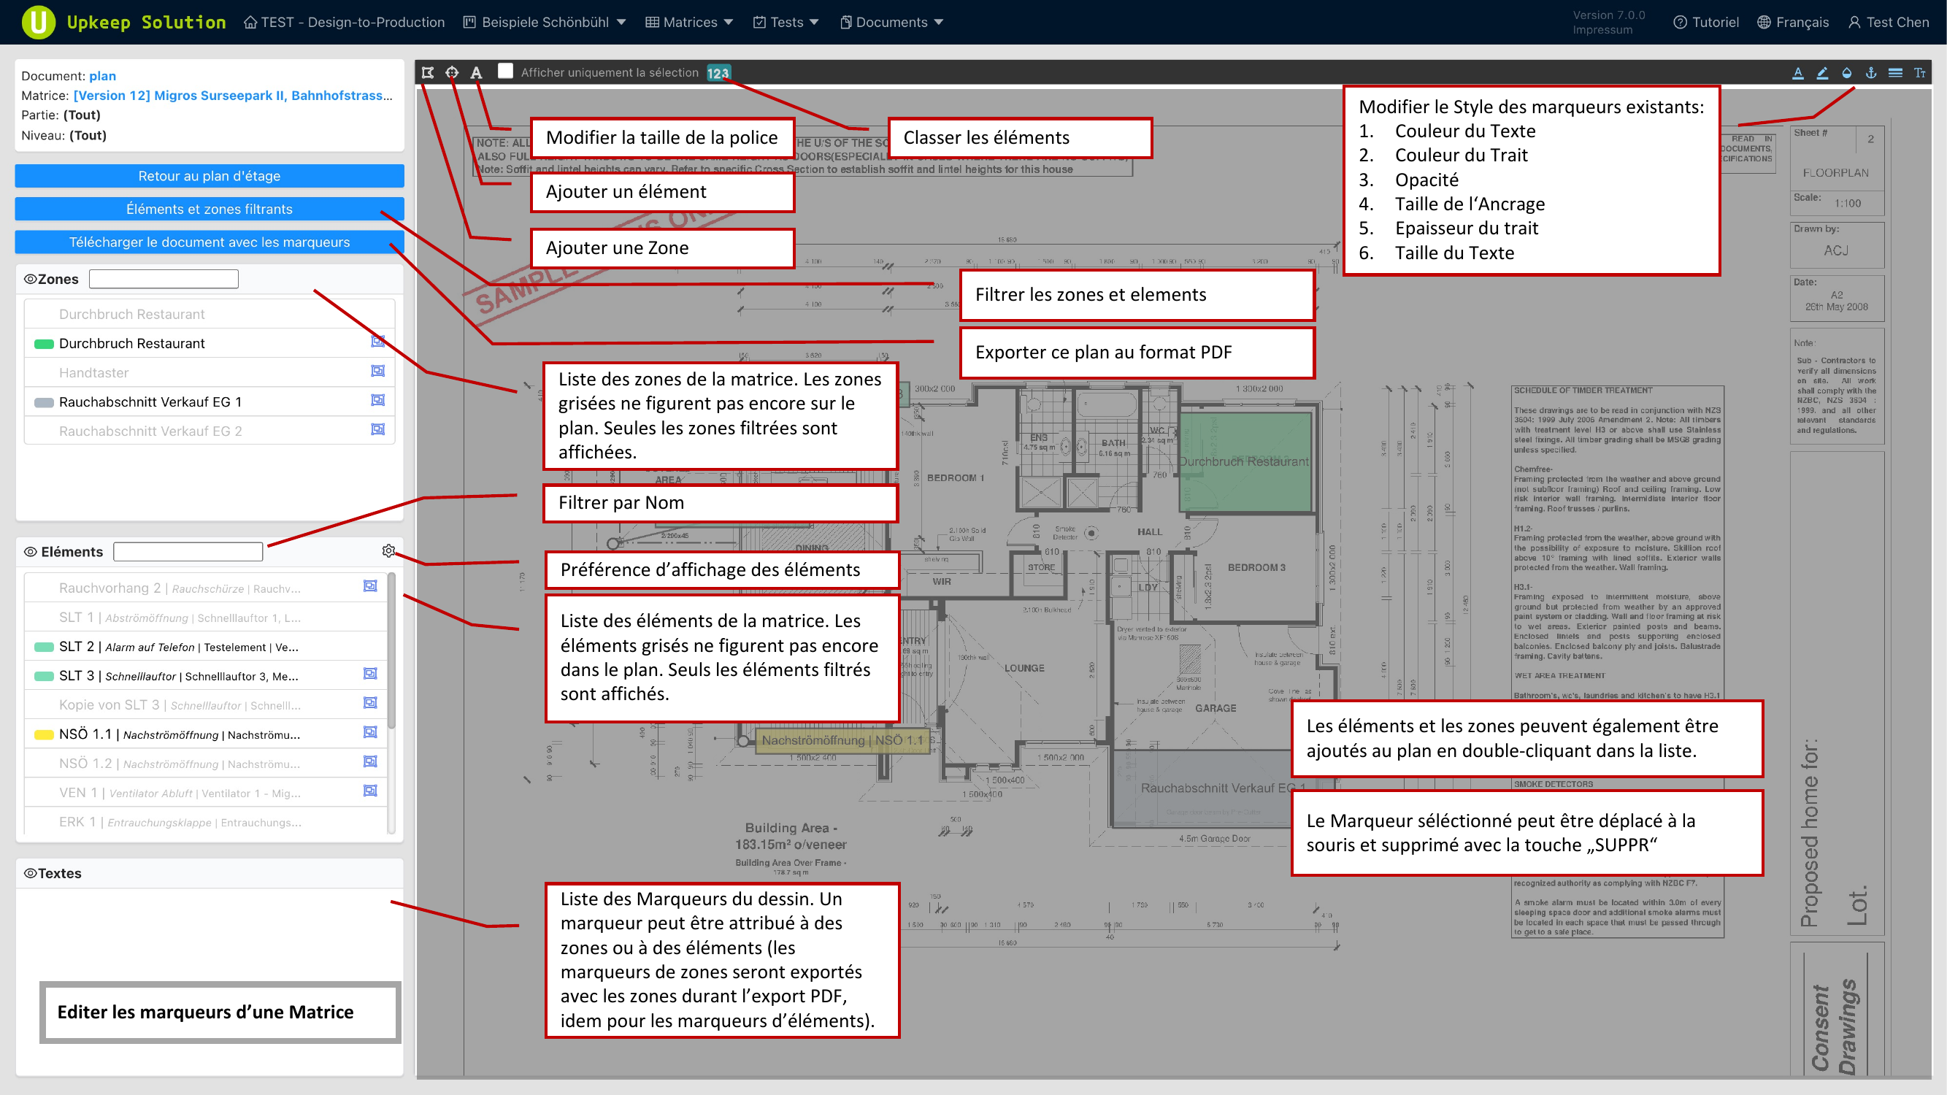Open the marker stroke color tool

coord(1822,72)
